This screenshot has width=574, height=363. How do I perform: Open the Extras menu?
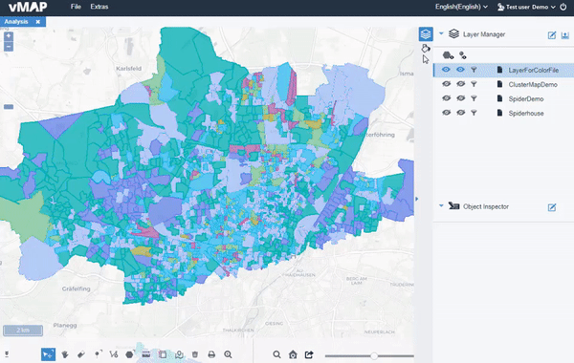tap(99, 7)
